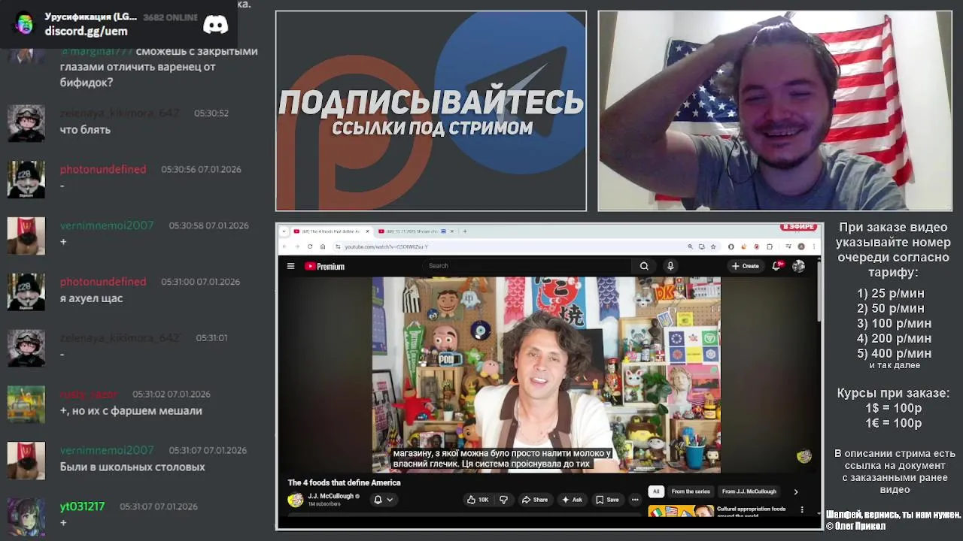Save video to playlist
This screenshot has width=963, height=541.
tap(607, 500)
